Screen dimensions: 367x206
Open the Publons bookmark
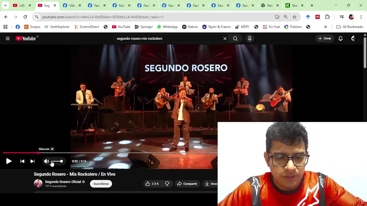point(293,27)
